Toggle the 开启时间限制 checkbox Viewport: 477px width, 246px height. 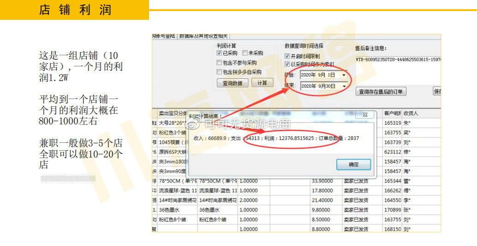[x=287, y=56]
